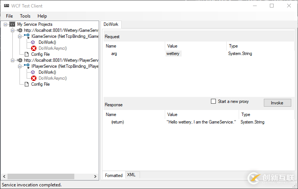The height and width of the screenshot is (189, 298).
Task: Click the cube icon beside DoWork() under IGameService
Action: [33, 42]
